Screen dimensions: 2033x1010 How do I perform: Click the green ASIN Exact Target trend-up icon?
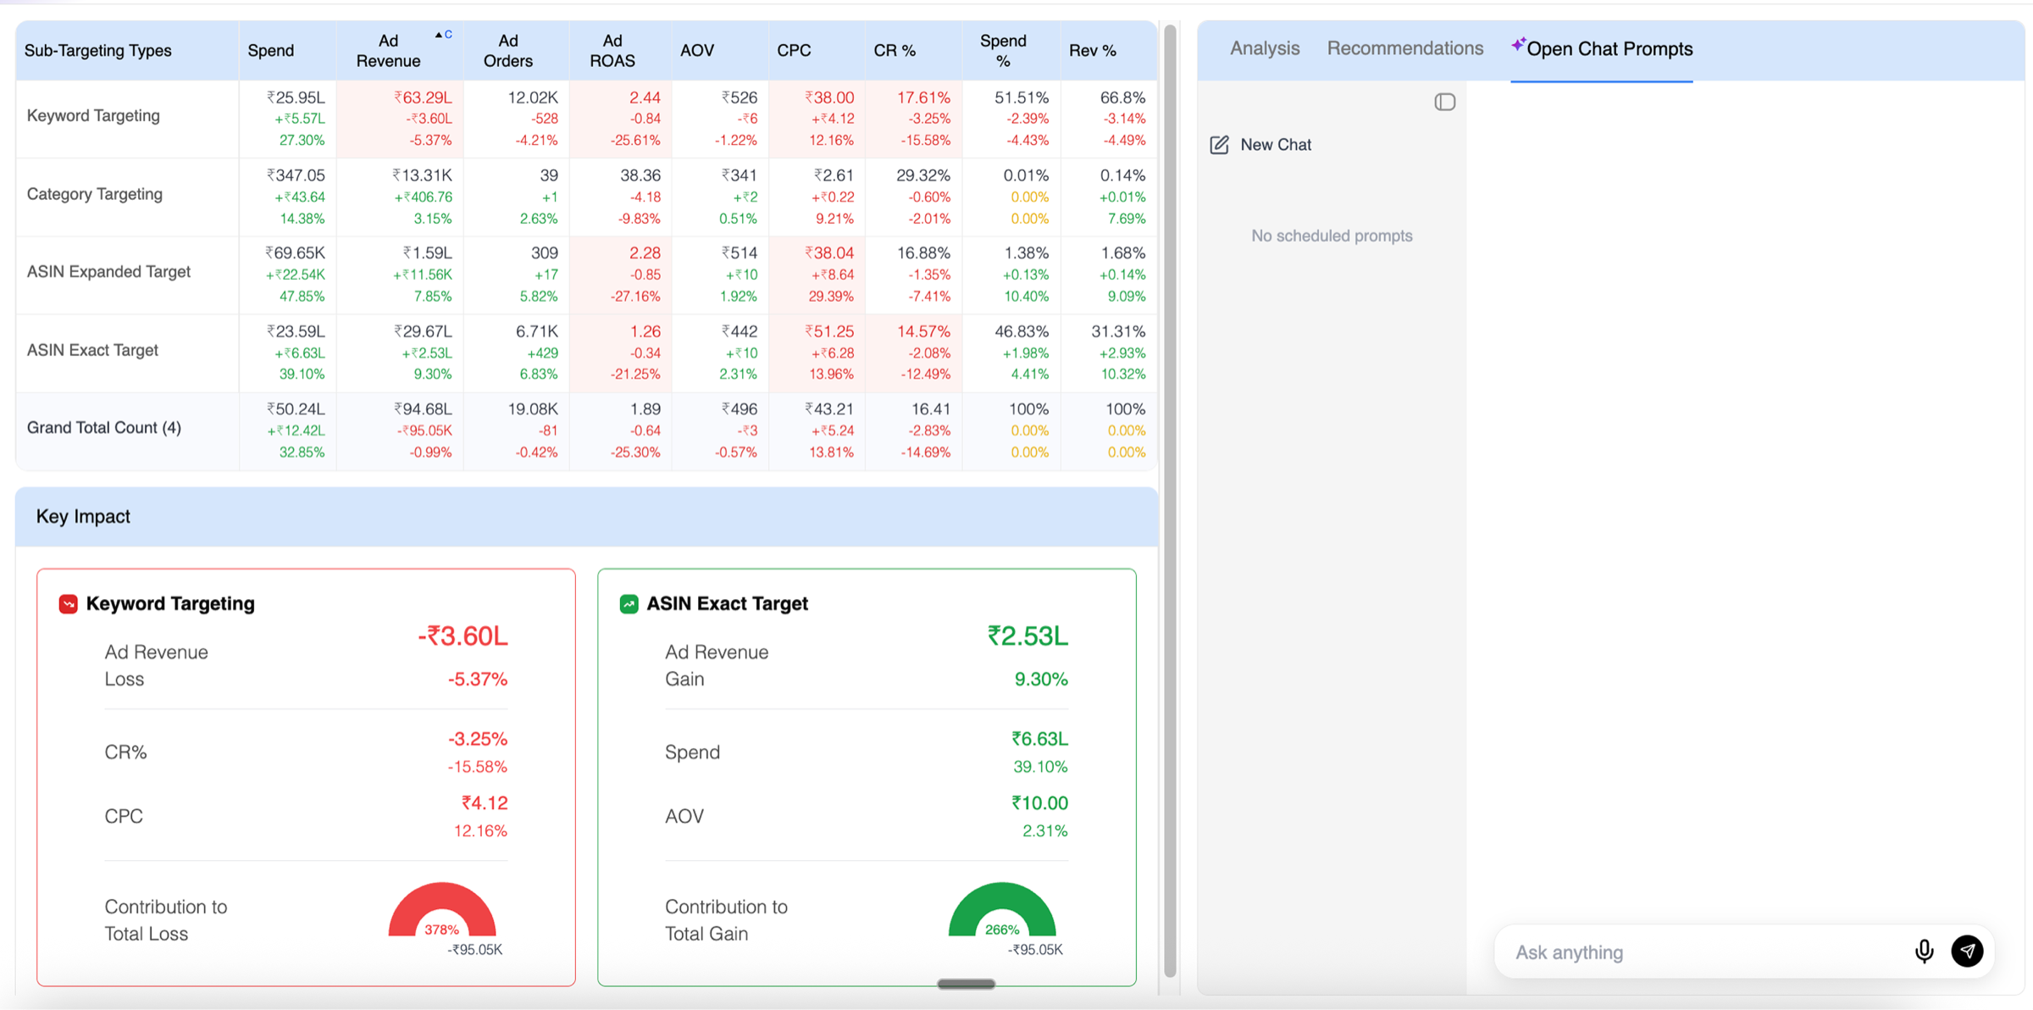pyautogui.click(x=629, y=604)
